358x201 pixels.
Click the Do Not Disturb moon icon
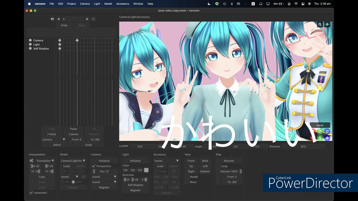point(209,4)
